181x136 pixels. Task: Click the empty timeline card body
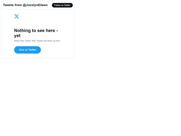[x=38, y=34]
